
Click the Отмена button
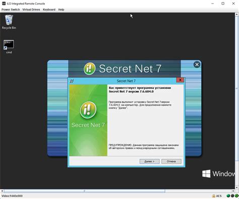tap(171, 161)
